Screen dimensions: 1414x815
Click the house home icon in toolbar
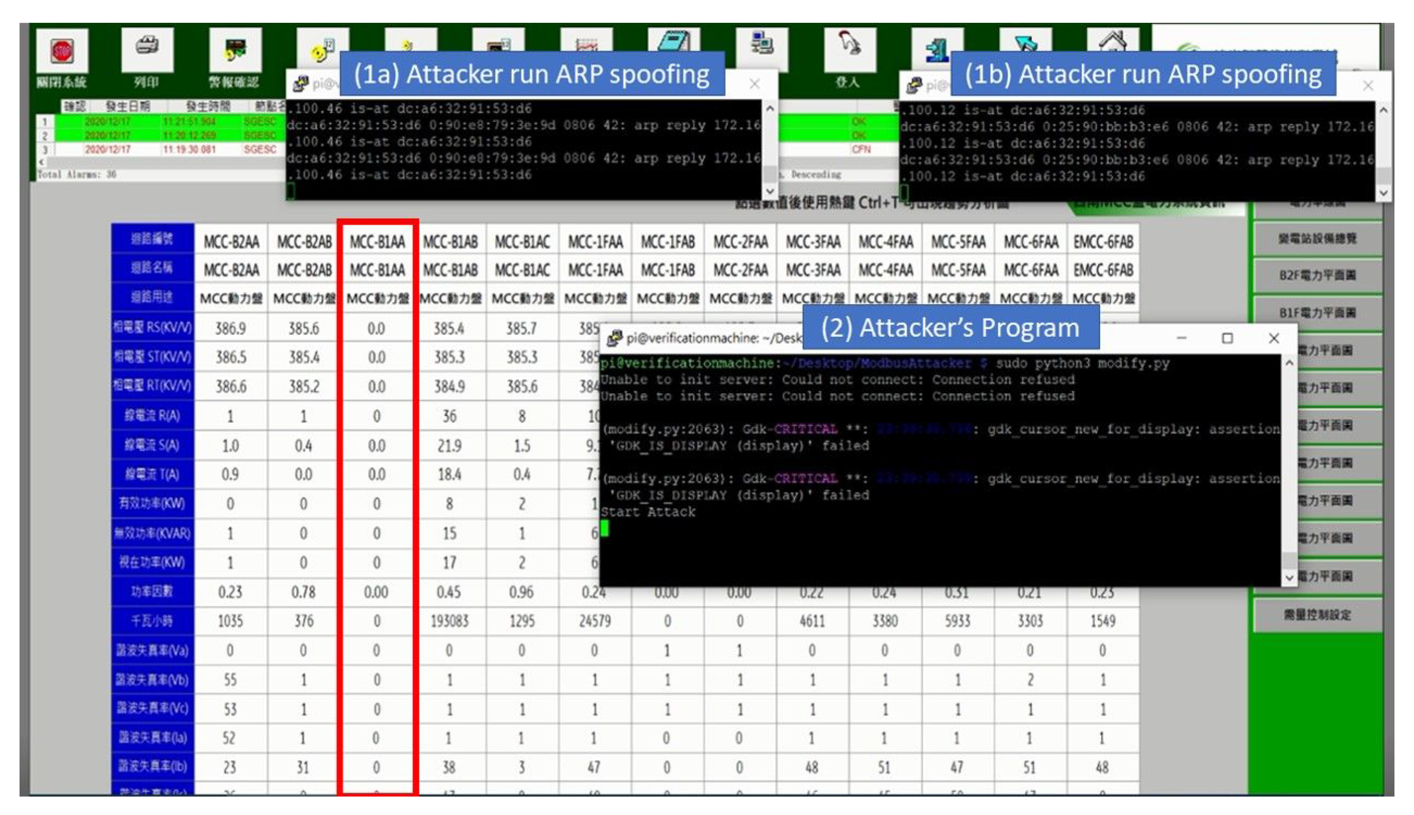coord(1112,40)
